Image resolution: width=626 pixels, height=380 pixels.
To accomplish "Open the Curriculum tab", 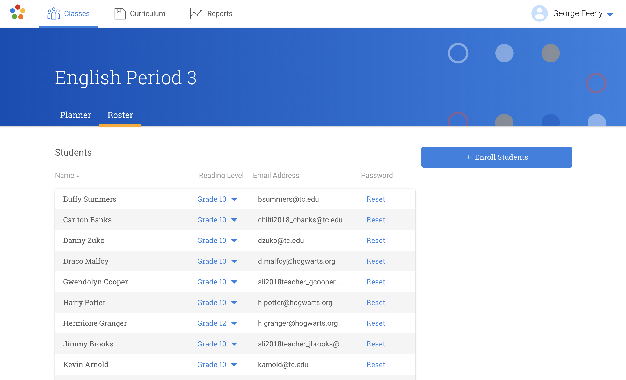I will pyautogui.click(x=140, y=13).
